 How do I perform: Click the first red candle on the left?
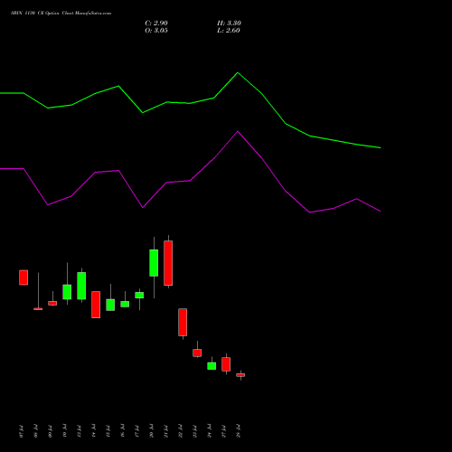pos(24,278)
